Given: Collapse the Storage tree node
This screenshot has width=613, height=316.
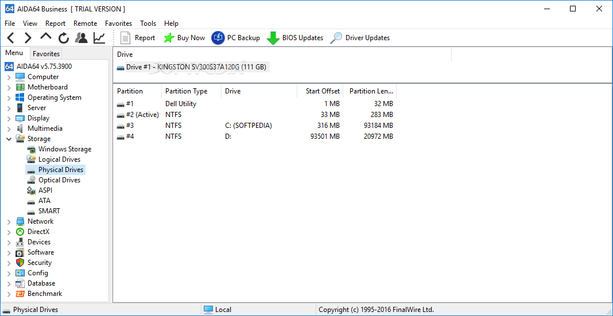Looking at the screenshot, I should pos(9,139).
